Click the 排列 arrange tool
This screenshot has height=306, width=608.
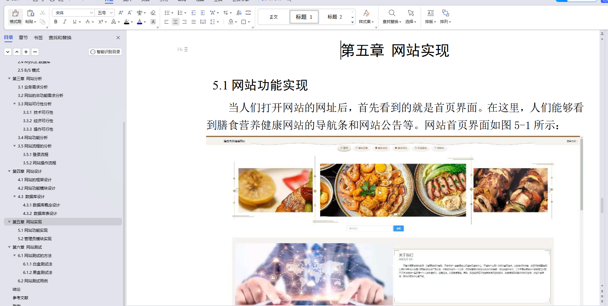(445, 17)
